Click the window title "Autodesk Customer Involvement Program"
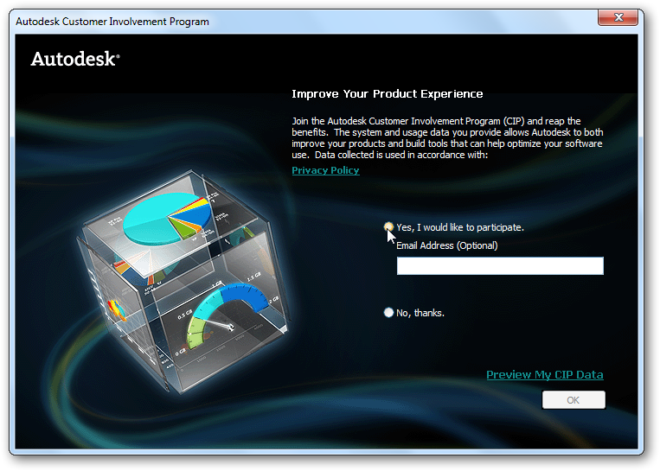 112,22
